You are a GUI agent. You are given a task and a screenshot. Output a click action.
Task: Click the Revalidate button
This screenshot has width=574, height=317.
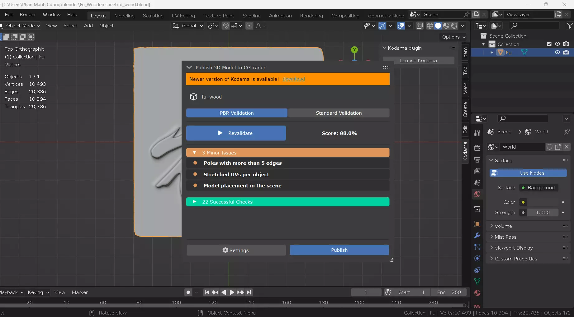(x=236, y=133)
